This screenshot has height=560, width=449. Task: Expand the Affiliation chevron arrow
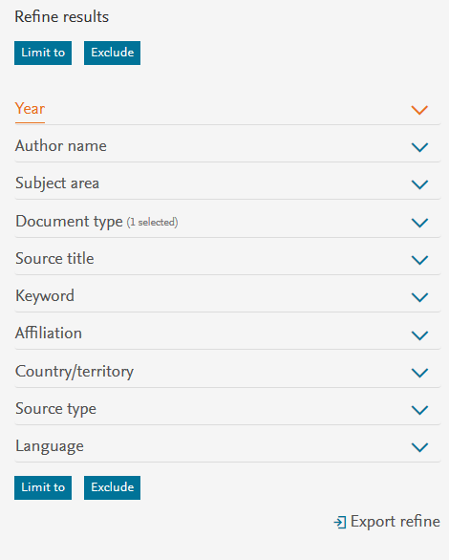419,335
